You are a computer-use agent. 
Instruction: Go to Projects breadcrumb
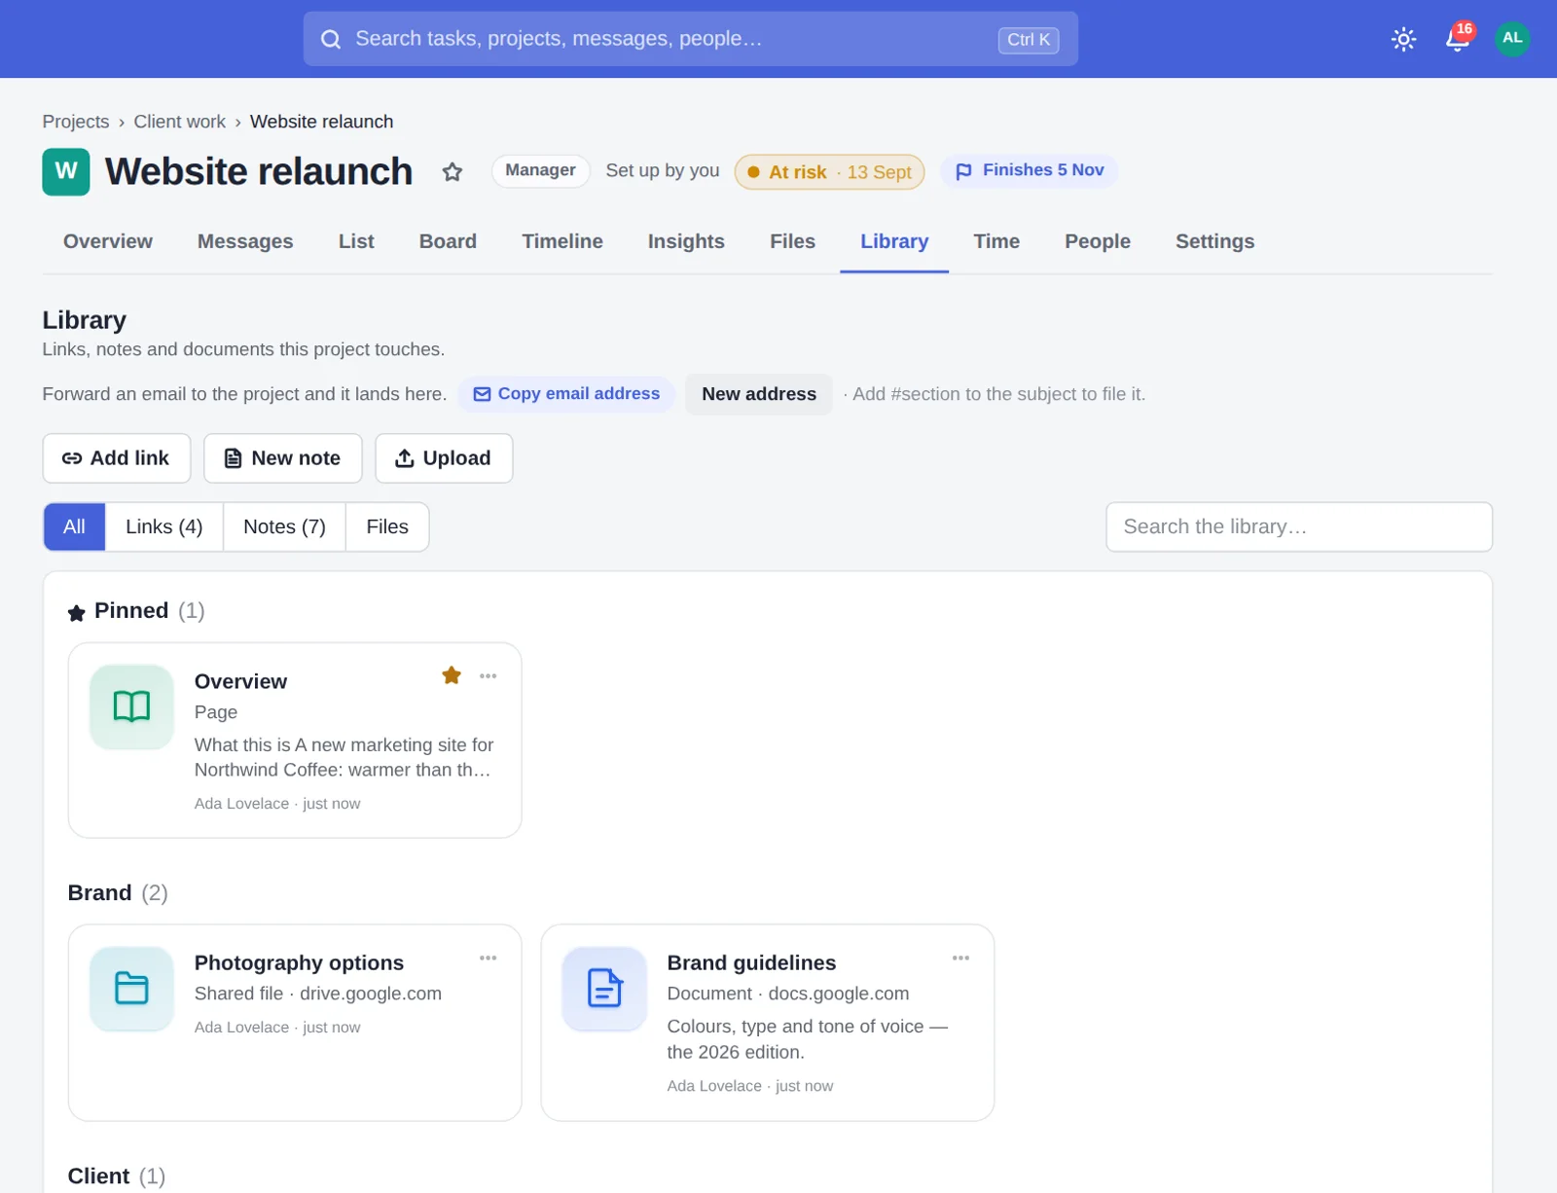pos(76,122)
